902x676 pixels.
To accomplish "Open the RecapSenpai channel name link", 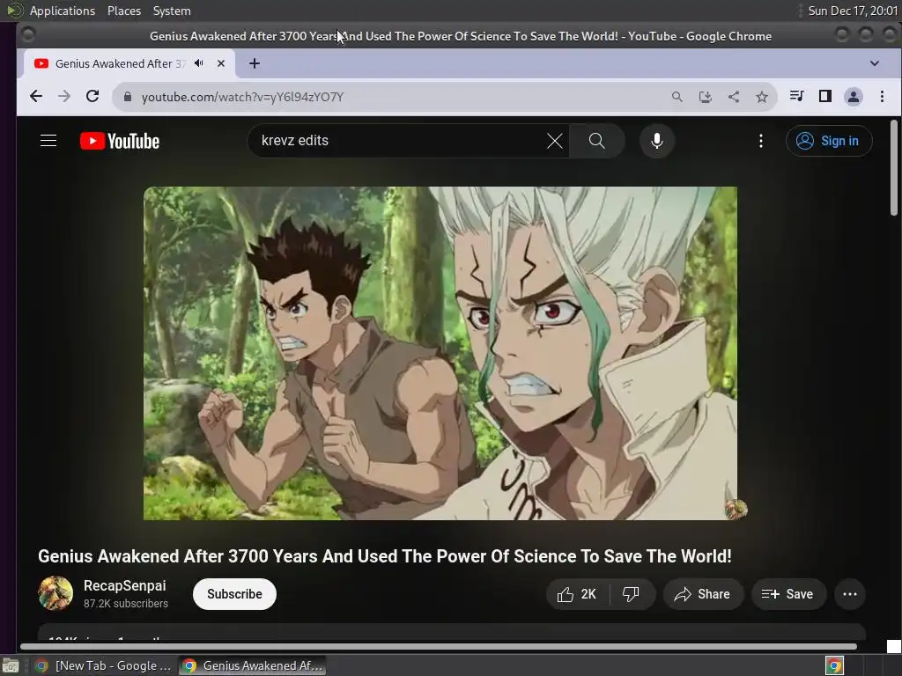I will 125,585.
